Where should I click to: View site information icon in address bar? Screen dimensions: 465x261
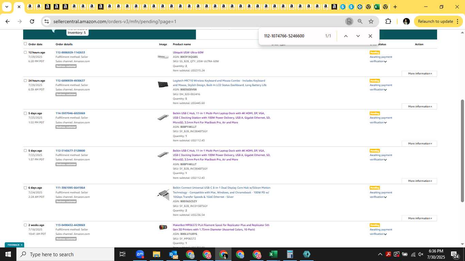tap(47, 21)
